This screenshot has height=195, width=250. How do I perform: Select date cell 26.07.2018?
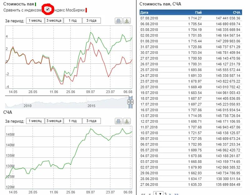[x=149, y=64]
